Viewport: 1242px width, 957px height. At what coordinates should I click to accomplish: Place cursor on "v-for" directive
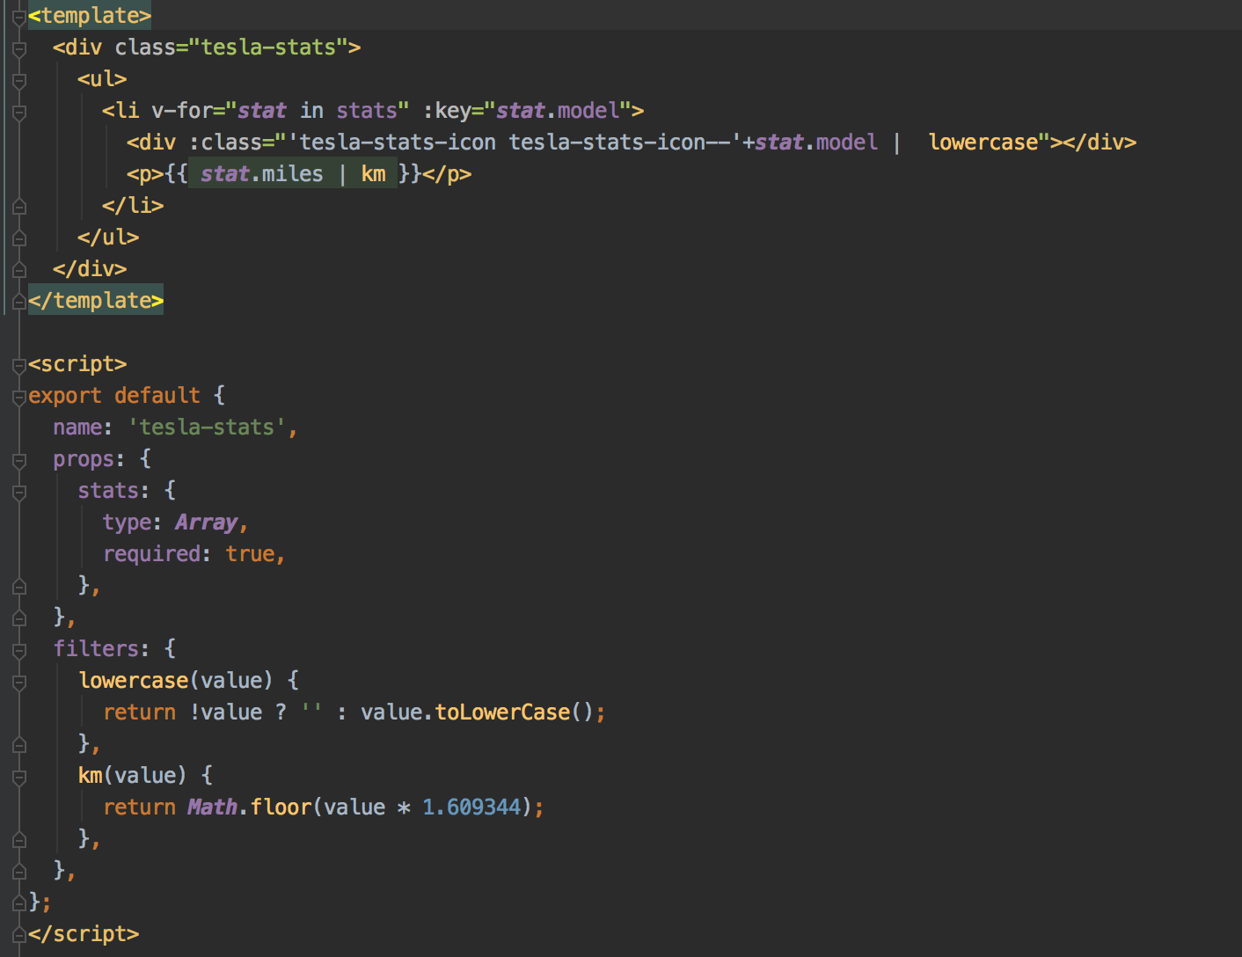click(x=182, y=111)
